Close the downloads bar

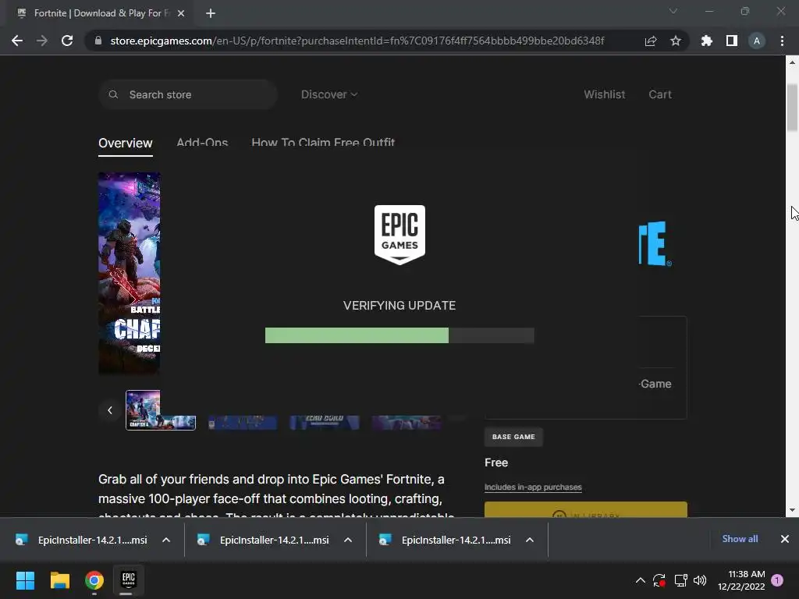pyautogui.click(x=785, y=539)
